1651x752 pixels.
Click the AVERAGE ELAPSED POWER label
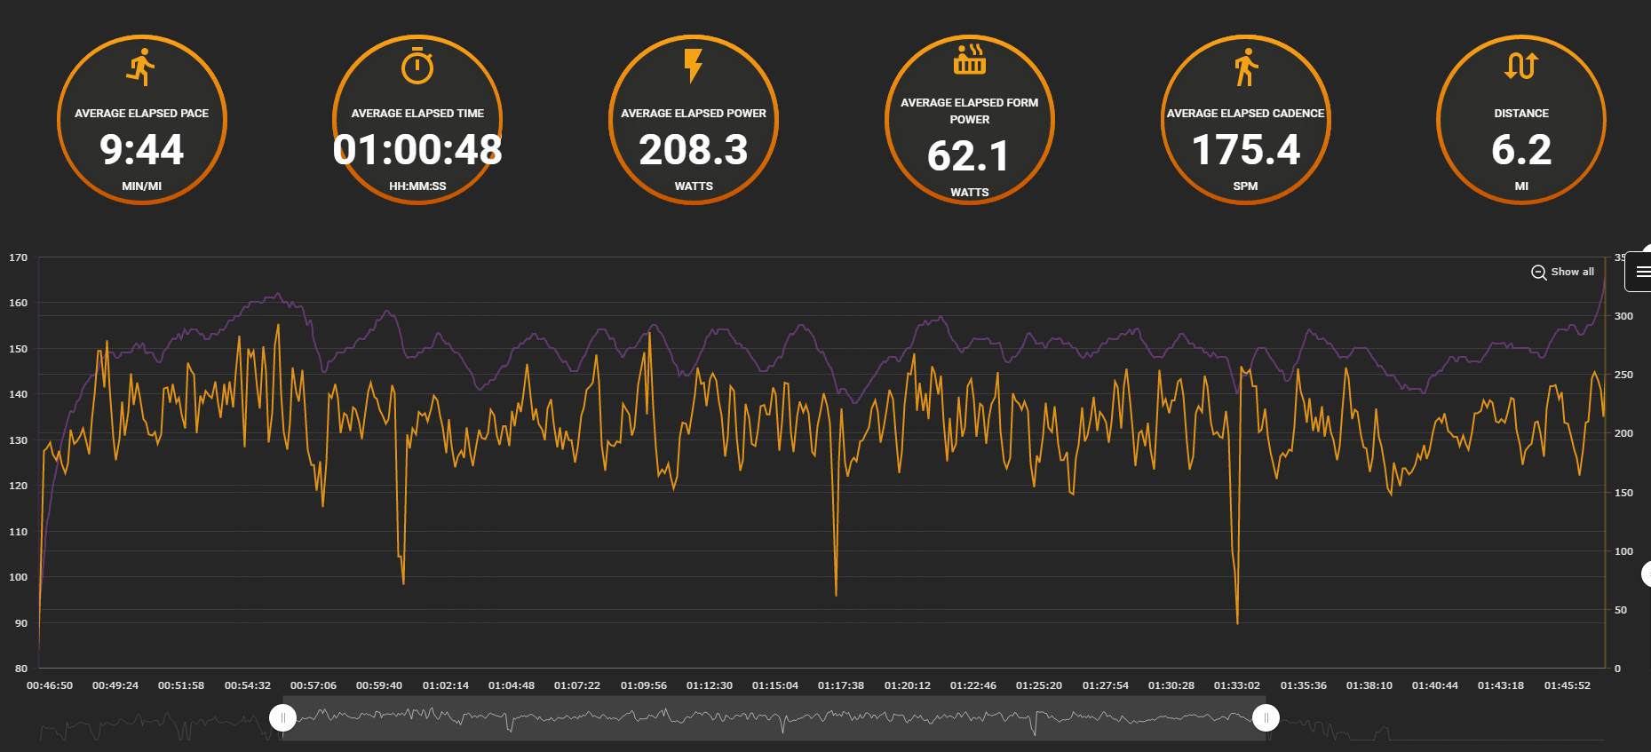tap(694, 114)
